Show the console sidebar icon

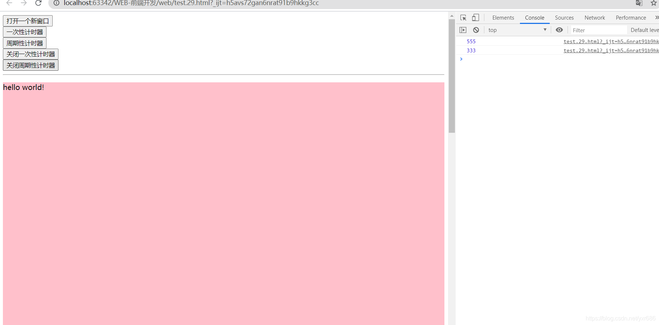click(463, 30)
